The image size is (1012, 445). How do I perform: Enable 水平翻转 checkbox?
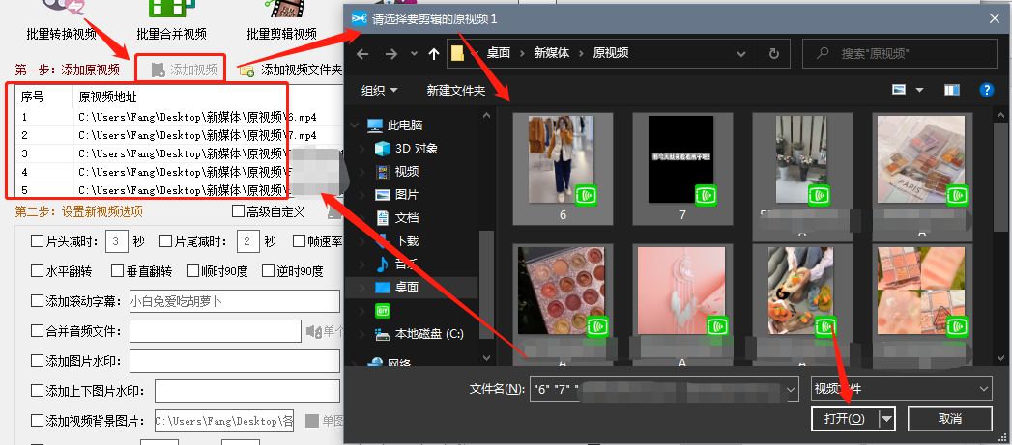[x=37, y=271]
